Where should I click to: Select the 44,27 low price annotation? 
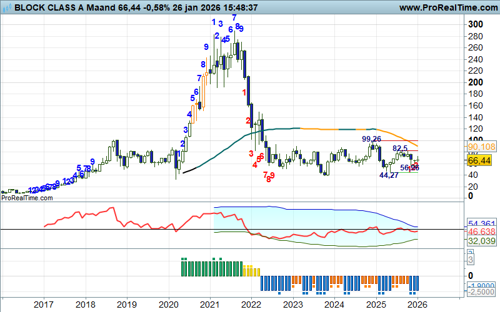[389, 176]
